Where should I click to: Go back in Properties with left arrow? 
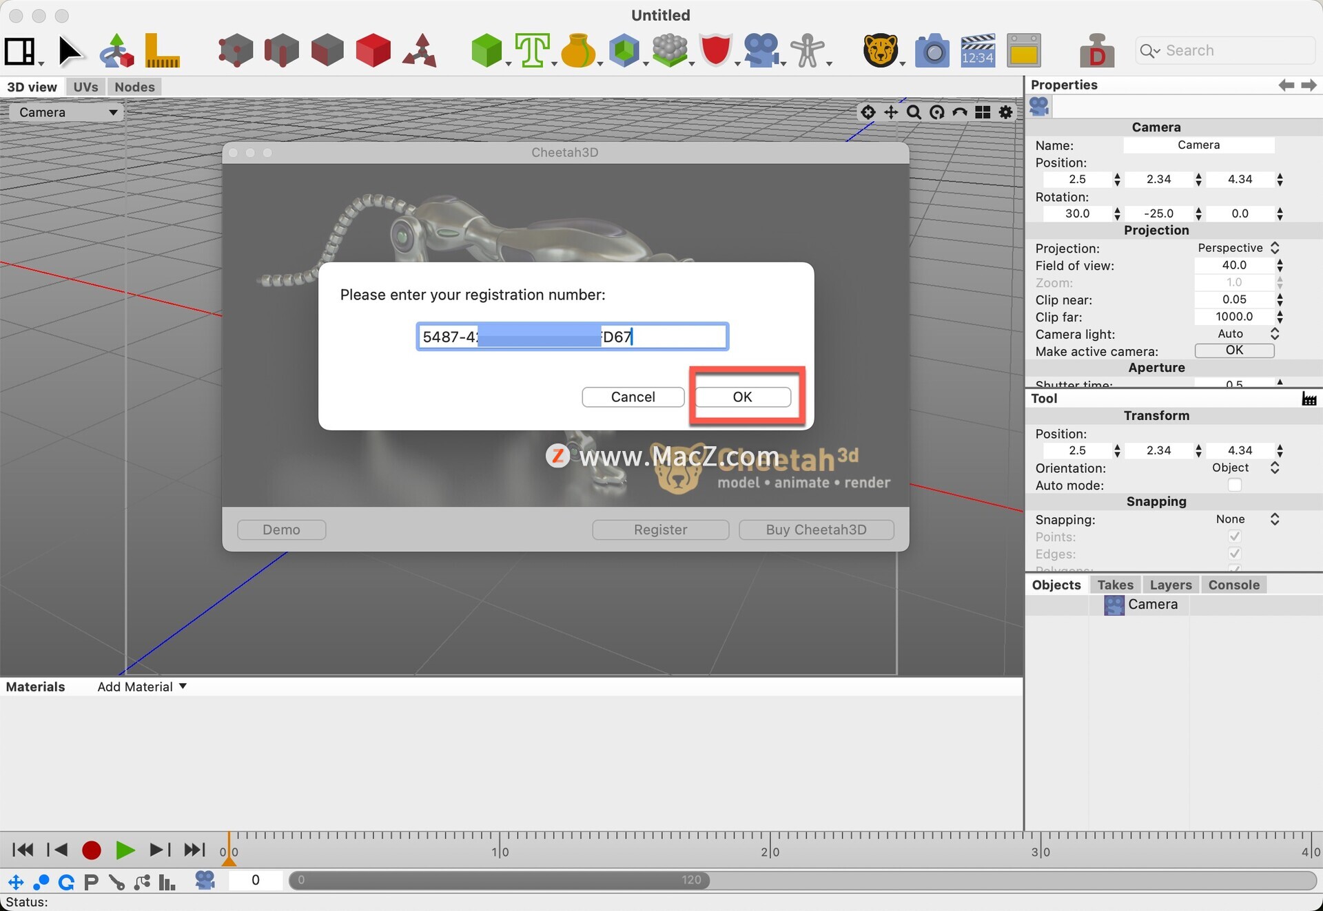coord(1286,85)
